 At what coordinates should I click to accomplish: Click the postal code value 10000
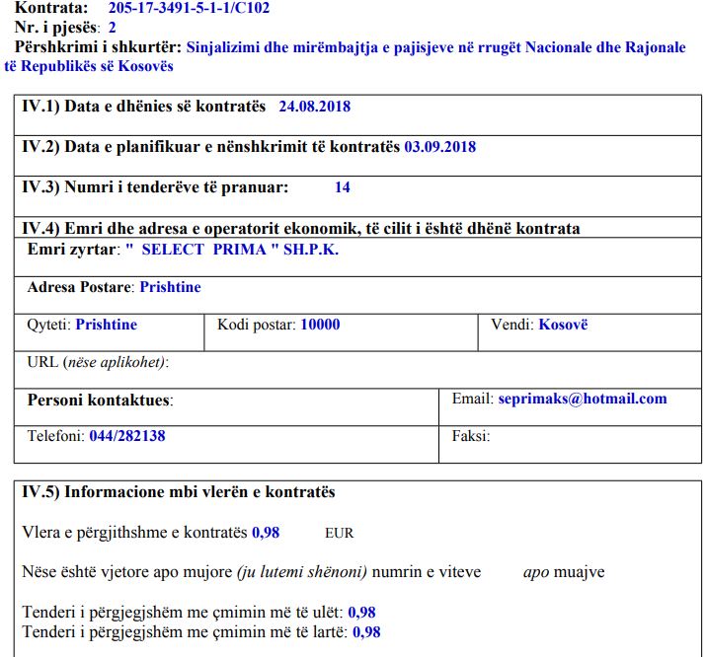pos(320,325)
